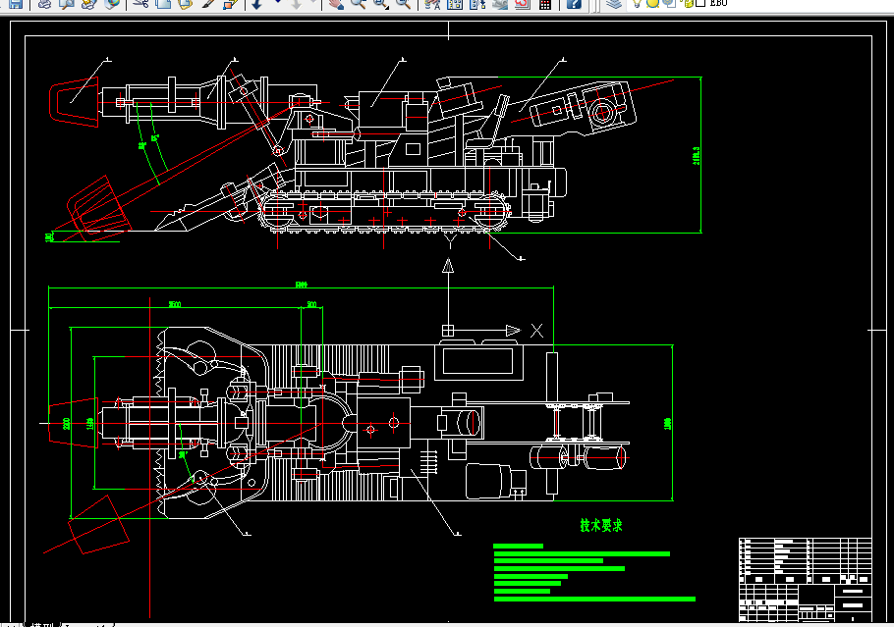
Task: Click the green 技术要求 heading text
Action: click(x=601, y=525)
